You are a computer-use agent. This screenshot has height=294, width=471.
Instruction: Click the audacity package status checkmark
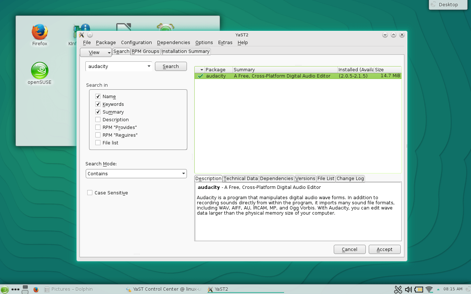coord(201,76)
